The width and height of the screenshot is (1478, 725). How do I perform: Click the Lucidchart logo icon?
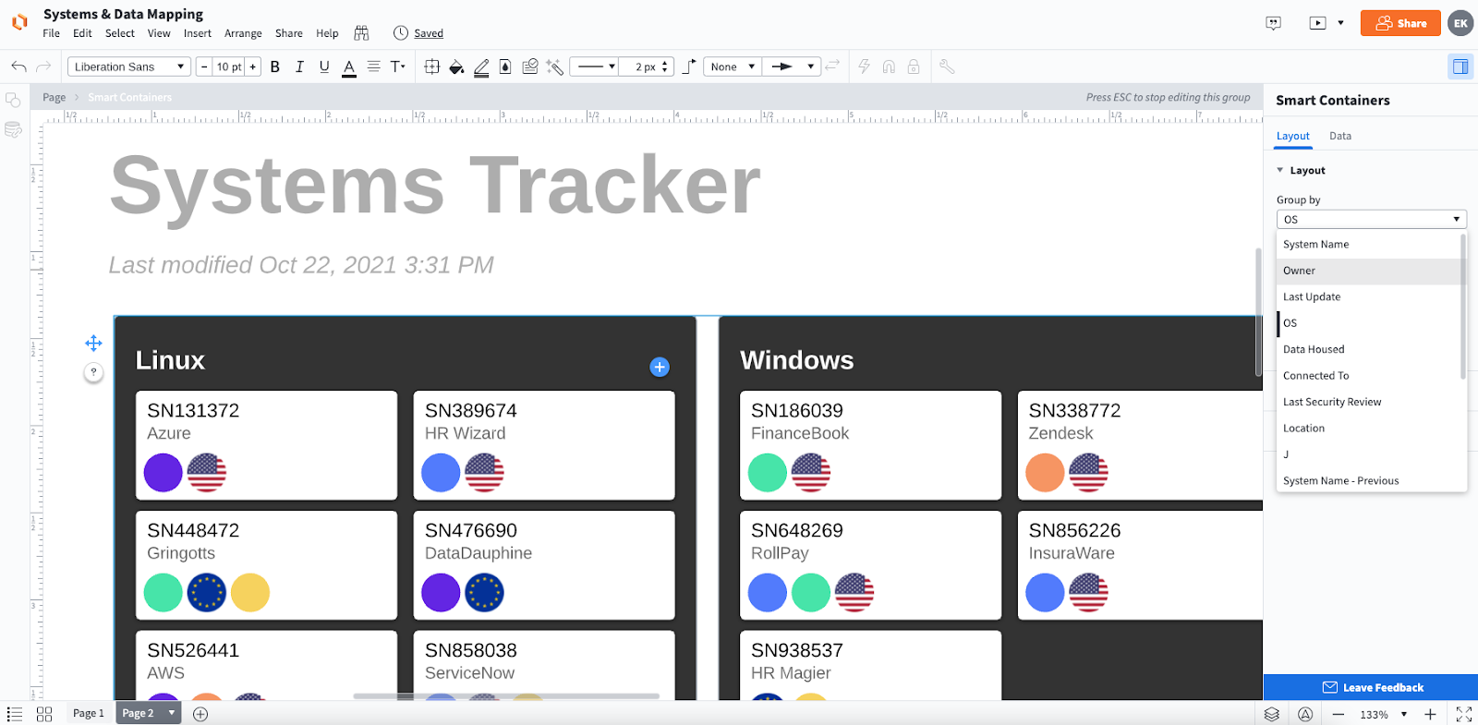(19, 22)
